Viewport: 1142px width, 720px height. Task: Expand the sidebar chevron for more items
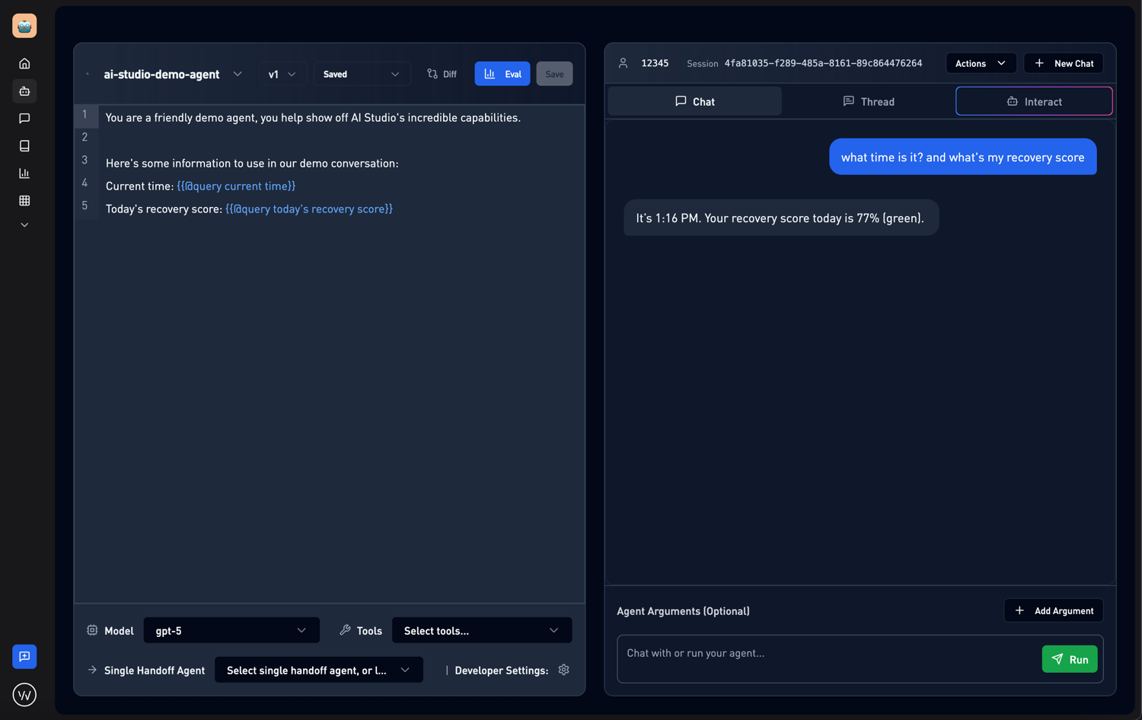[x=24, y=225]
